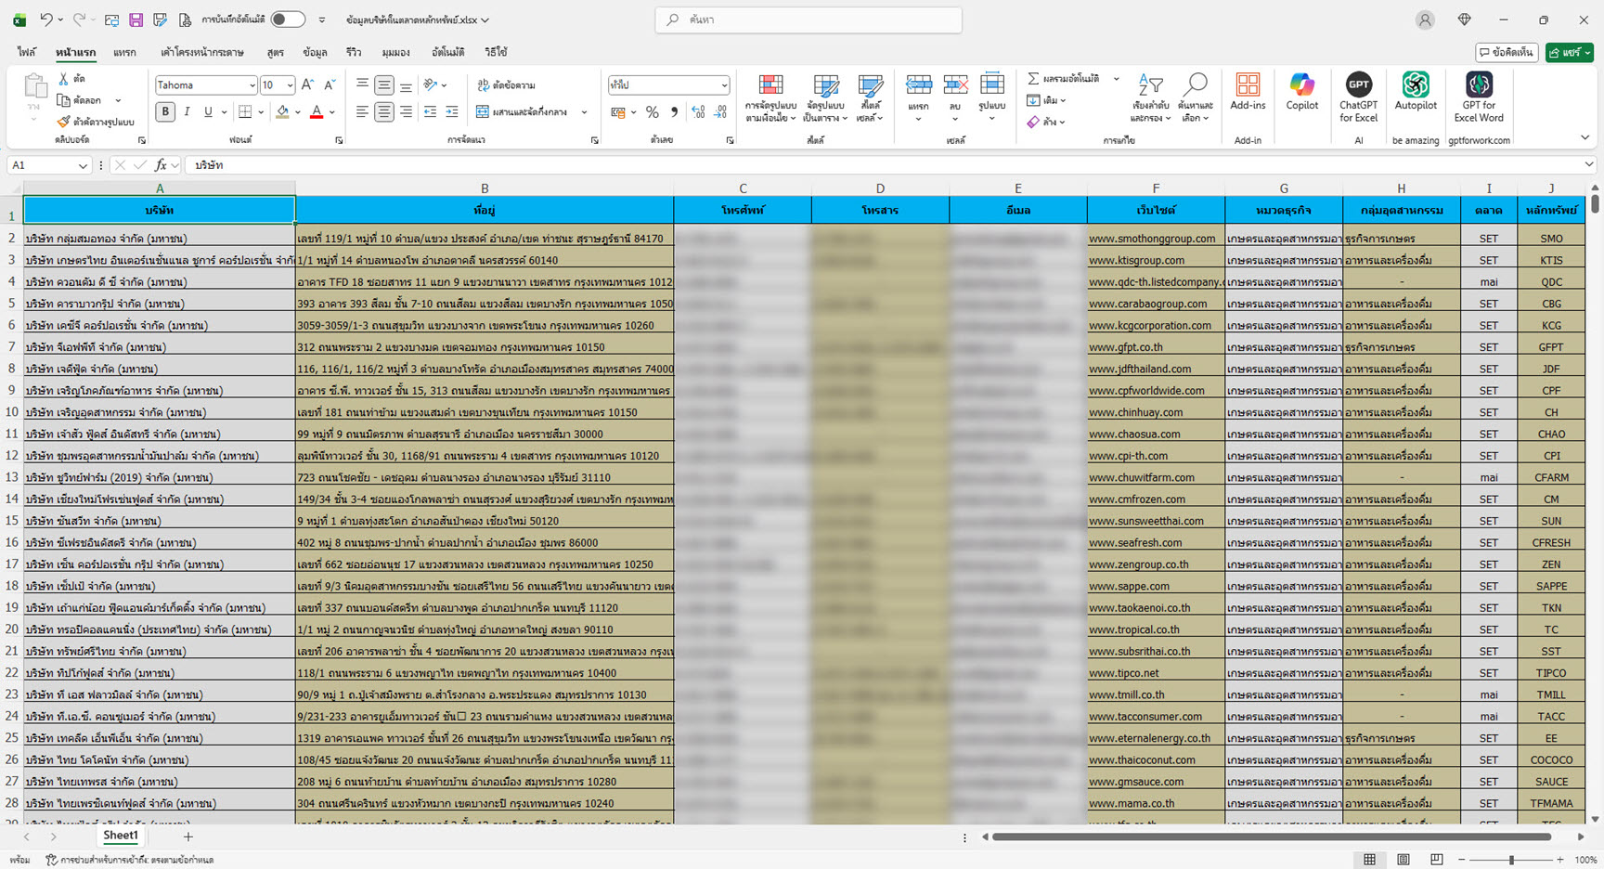Open the Tahoma font name dropdown
Image resolution: width=1604 pixels, height=869 pixels.
pos(252,85)
